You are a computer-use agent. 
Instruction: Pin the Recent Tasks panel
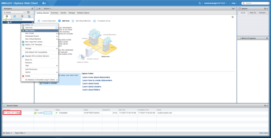point(265,105)
